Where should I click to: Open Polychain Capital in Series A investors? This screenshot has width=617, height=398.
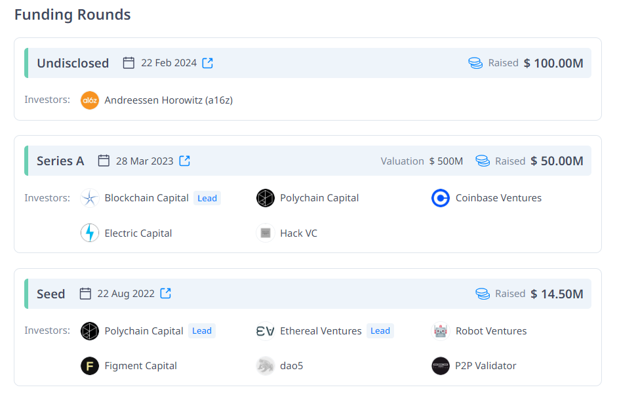pyautogui.click(x=319, y=198)
